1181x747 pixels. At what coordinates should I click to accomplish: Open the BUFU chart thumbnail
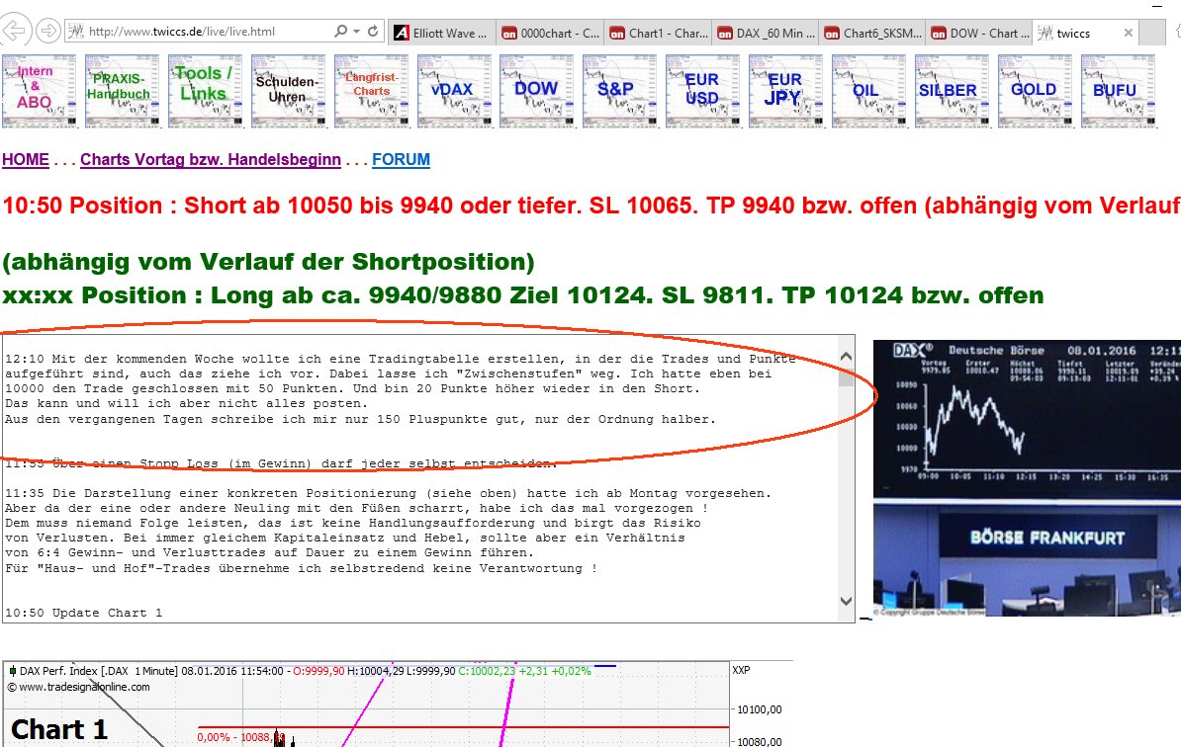[1118, 91]
